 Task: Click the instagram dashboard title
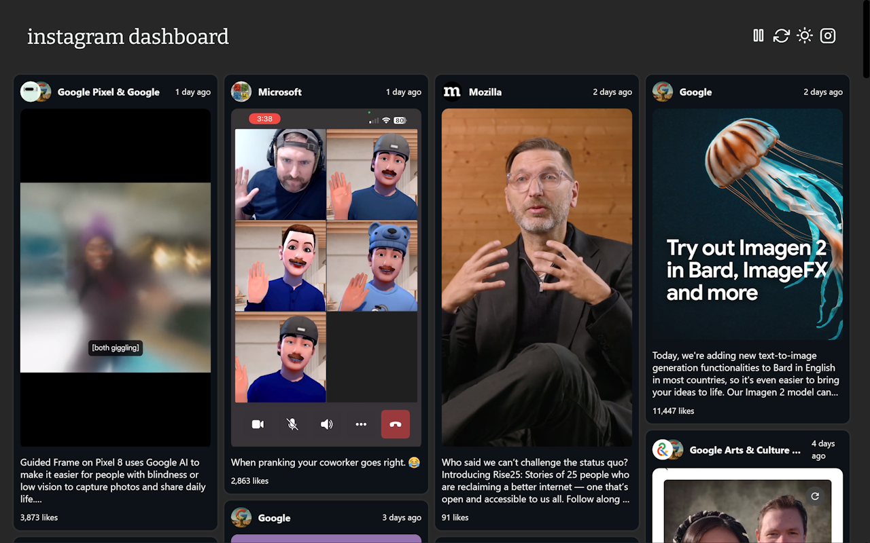pos(128,36)
